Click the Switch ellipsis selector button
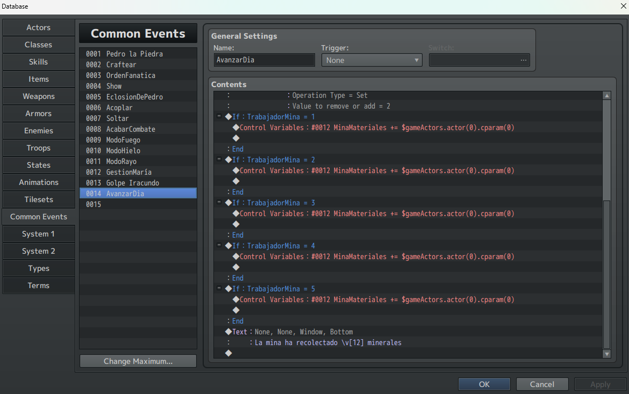Screen dimensions: 629x394 [523, 60]
